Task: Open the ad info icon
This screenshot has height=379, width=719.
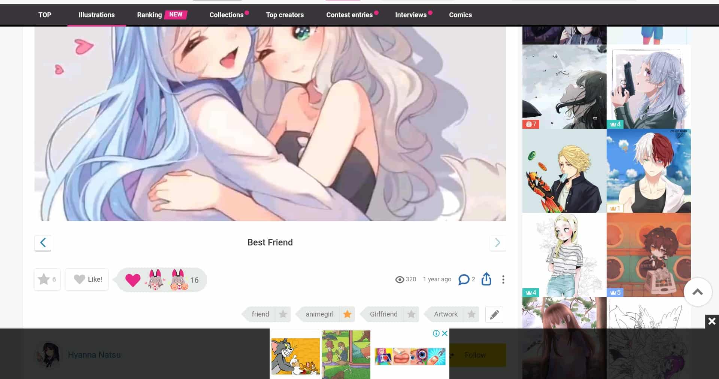Action: pos(436,333)
